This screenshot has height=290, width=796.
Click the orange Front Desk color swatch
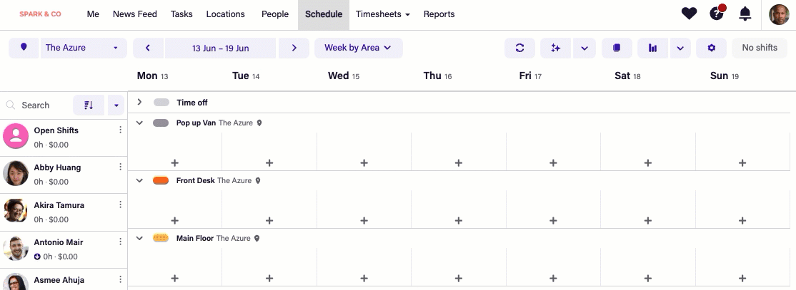[x=161, y=180]
